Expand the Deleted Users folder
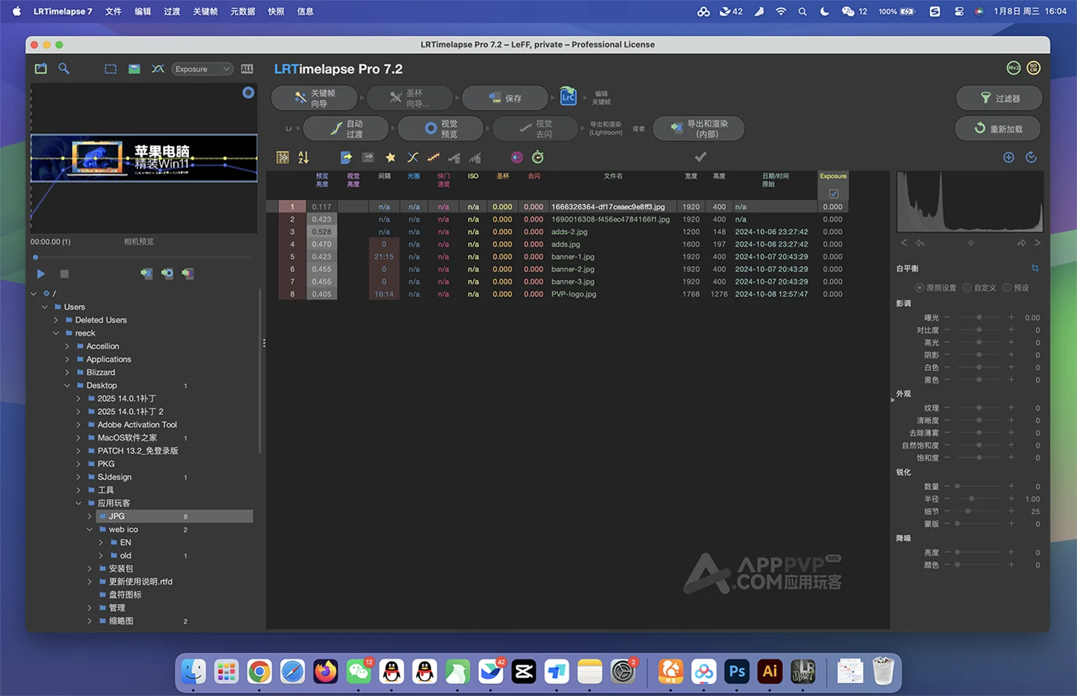Viewport: 1077px width, 696px height. click(x=56, y=320)
